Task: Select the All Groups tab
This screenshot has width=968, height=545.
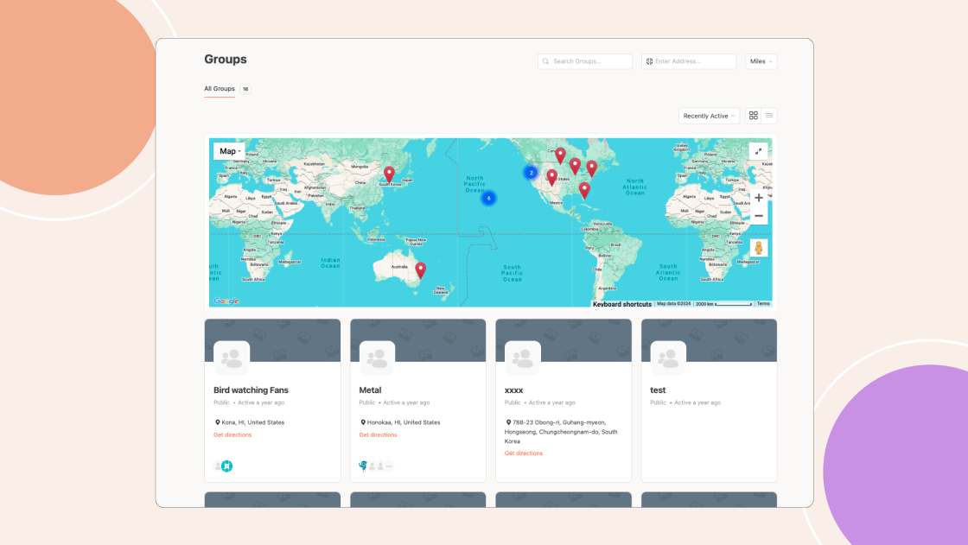Action: [x=220, y=89]
